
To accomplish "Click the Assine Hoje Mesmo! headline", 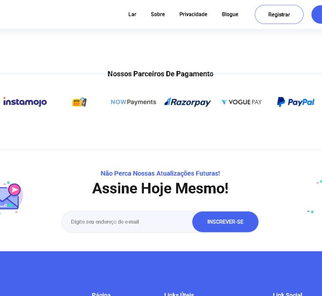I will click(x=160, y=188).
